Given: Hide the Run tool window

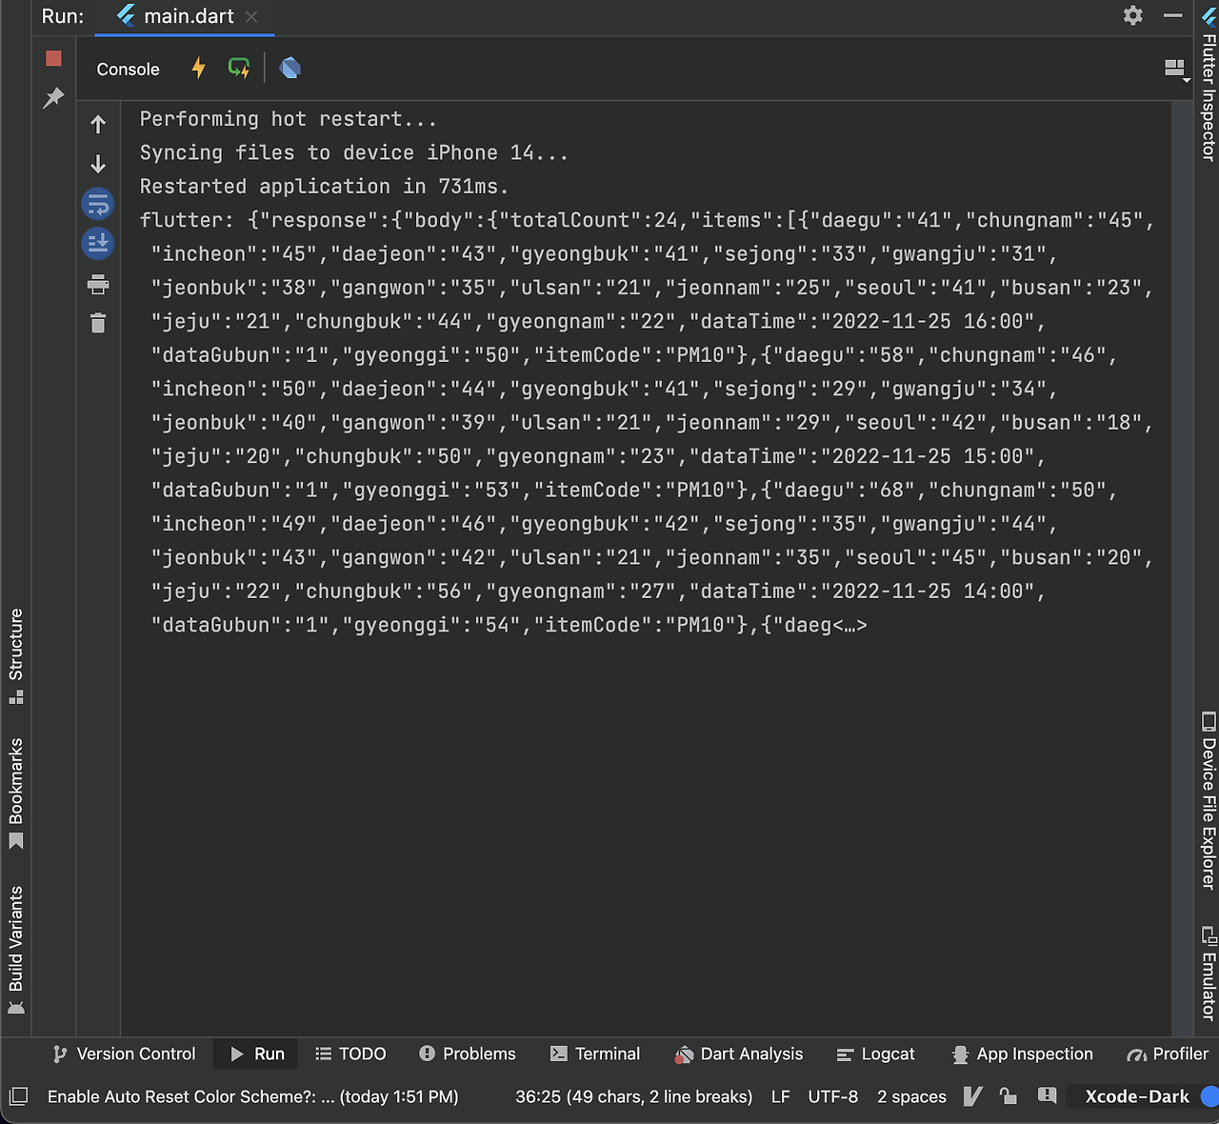Looking at the screenshot, I should 1173,15.
